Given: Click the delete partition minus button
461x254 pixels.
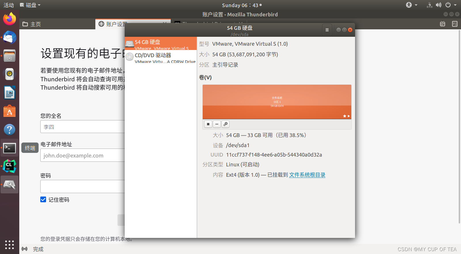Looking at the screenshot, I should pyautogui.click(x=217, y=124).
